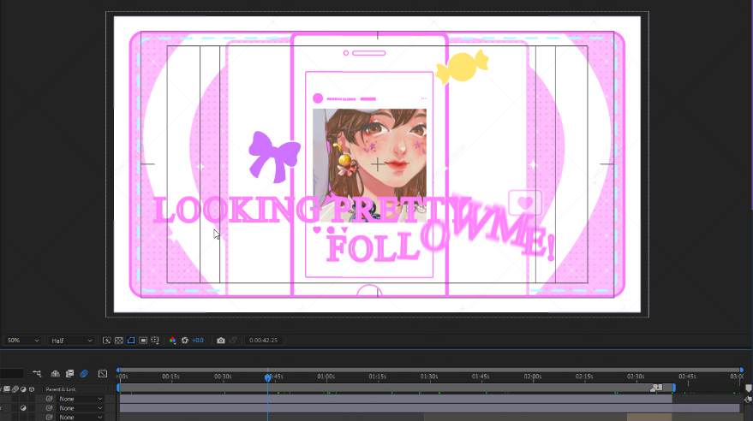Click the 00:15s mark on time ruler
The height and width of the screenshot is (421, 753).
coord(170,377)
